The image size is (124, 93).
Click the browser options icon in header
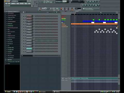coord(6,12)
